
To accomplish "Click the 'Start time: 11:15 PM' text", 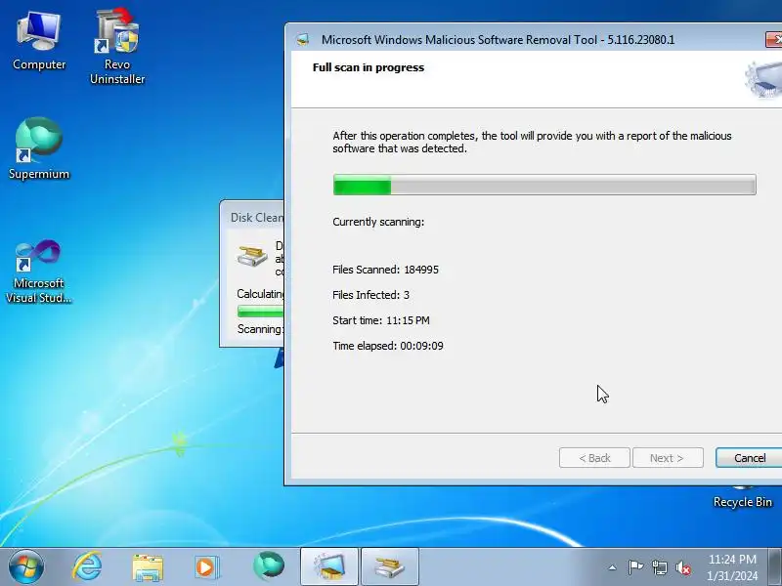I will [x=381, y=320].
